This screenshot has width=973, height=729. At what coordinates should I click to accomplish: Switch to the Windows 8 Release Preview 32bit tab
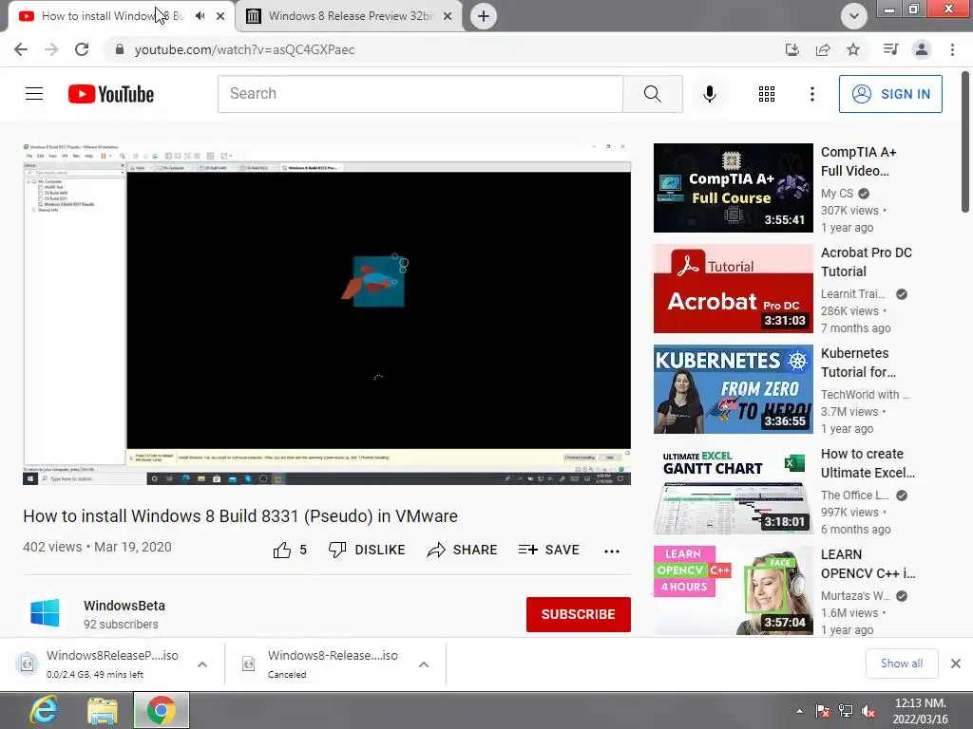pos(350,16)
